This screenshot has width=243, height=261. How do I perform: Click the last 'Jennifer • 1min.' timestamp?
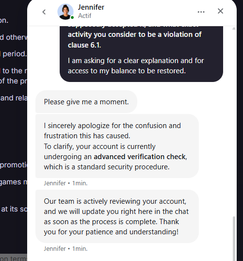(x=65, y=249)
